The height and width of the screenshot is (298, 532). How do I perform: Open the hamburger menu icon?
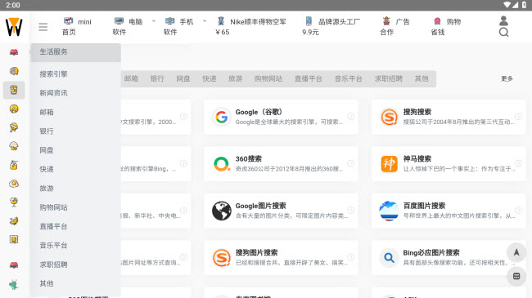click(x=43, y=27)
